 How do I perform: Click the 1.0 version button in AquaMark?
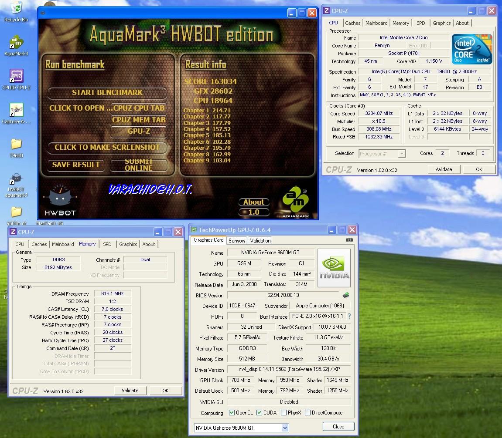(x=253, y=212)
